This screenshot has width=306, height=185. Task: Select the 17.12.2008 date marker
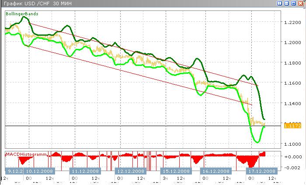pyautogui.click(x=261, y=171)
